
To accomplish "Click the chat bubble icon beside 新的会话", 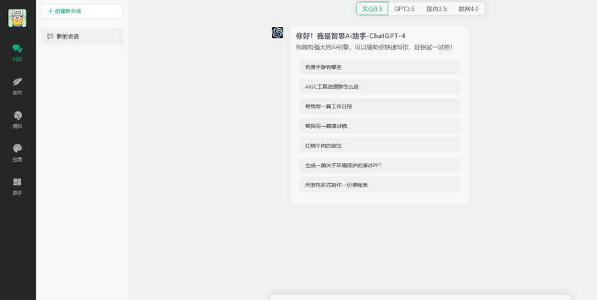I will [51, 36].
